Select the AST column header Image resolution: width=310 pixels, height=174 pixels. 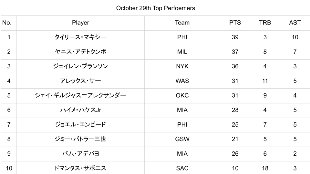tap(295, 23)
